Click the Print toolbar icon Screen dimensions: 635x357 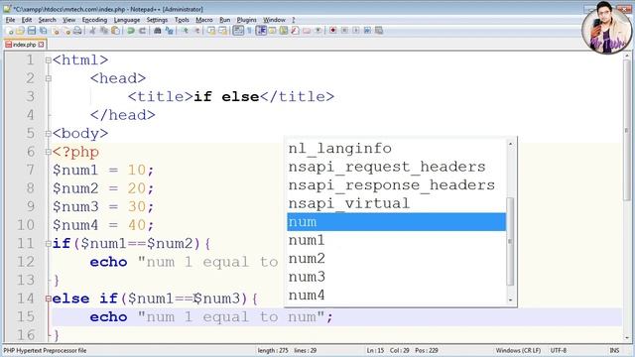click(x=77, y=31)
